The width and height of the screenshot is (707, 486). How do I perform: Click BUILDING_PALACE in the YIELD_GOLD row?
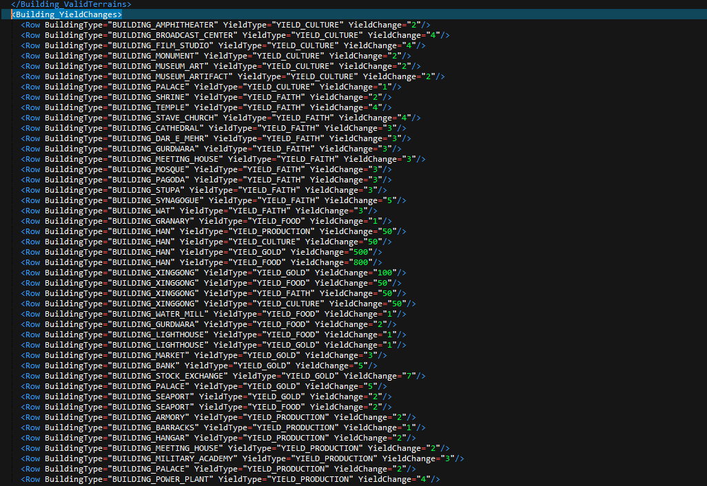(148, 387)
